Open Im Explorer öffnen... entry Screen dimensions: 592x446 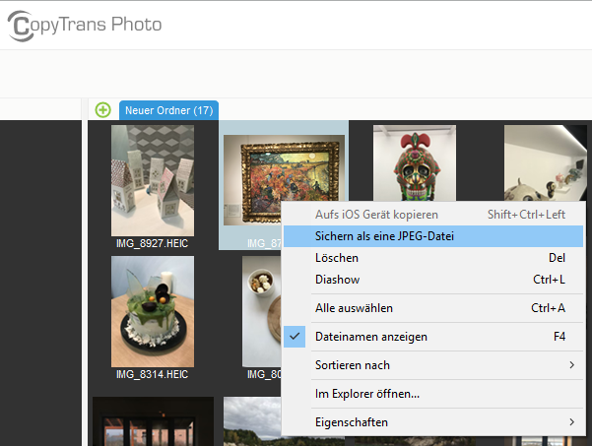coord(433,394)
